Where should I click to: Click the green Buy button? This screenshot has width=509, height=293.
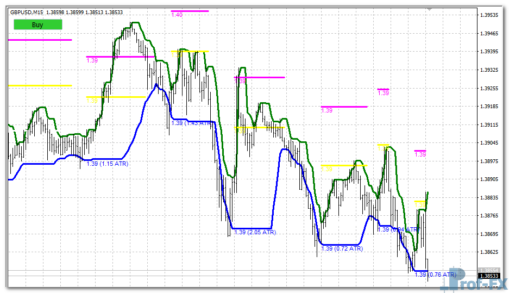point(37,24)
